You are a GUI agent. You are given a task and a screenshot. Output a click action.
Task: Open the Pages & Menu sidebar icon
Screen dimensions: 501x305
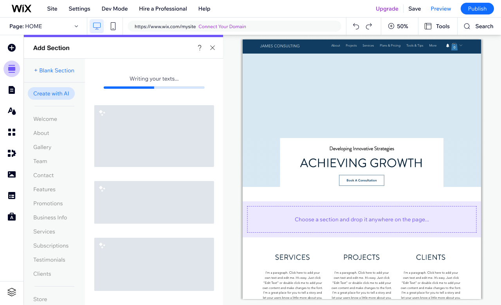click(x=12, y=90)
